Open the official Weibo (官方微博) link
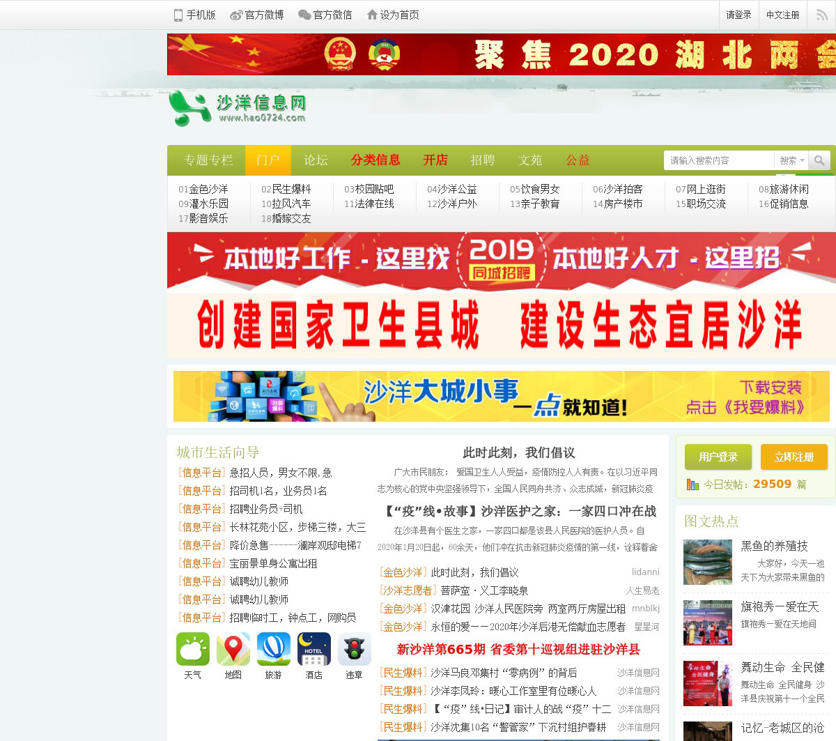The height and width of the screenshot is (741, 836). click(x=257, y=15)
